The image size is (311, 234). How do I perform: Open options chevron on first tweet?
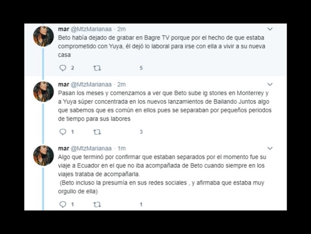(270, 29)
